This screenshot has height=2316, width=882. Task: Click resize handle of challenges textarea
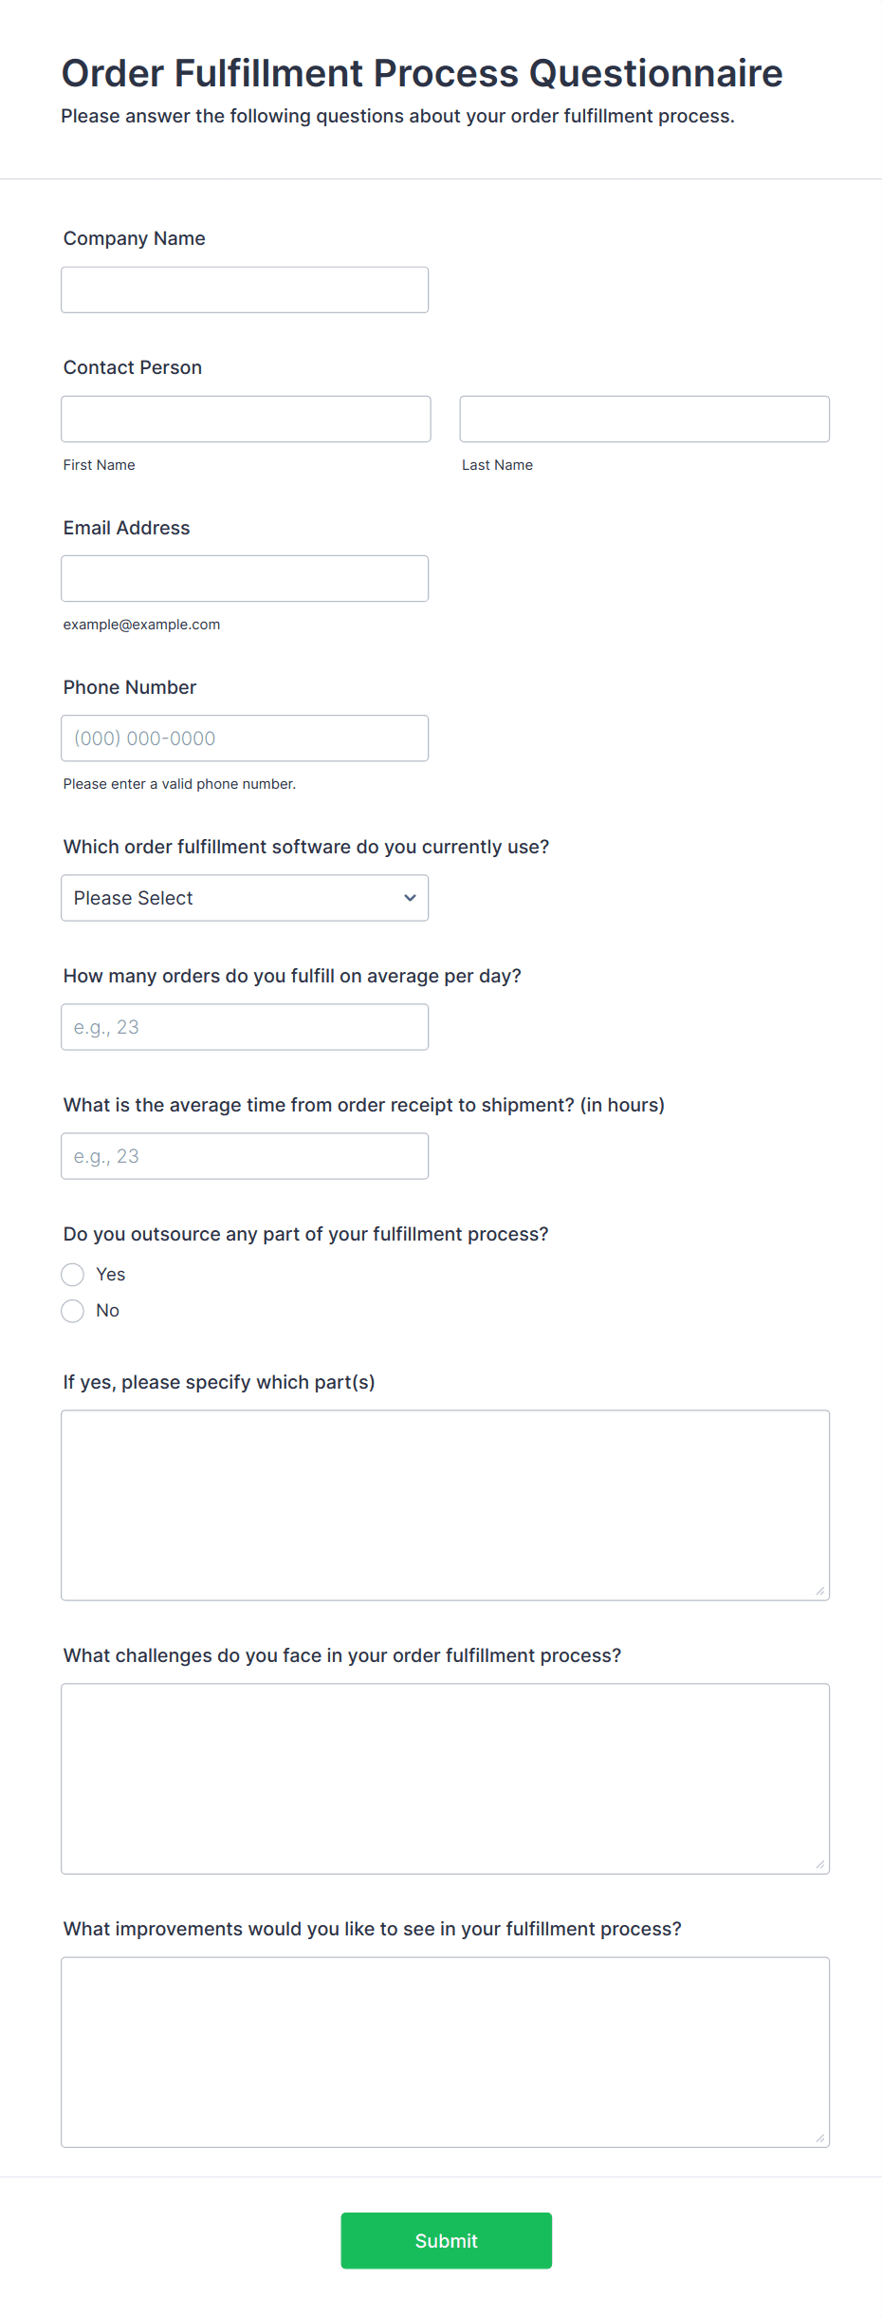[x=820, y=1864]
